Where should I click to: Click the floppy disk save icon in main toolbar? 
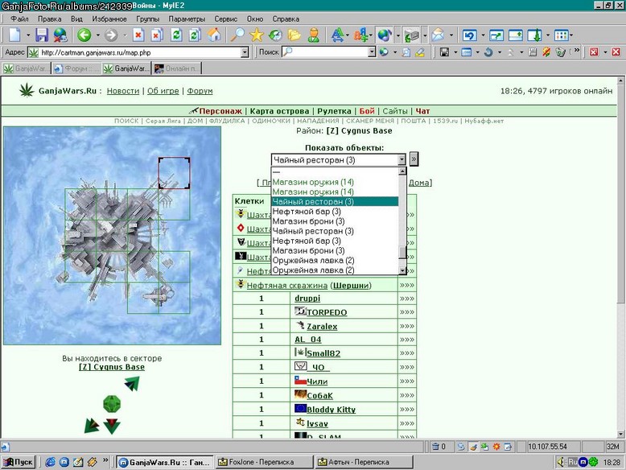[x=42, y=35]
